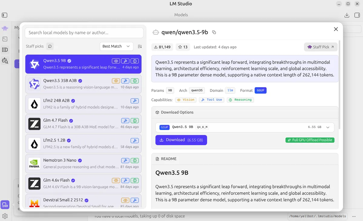
Task: Click the Vision capability tag
Action: 185,100
